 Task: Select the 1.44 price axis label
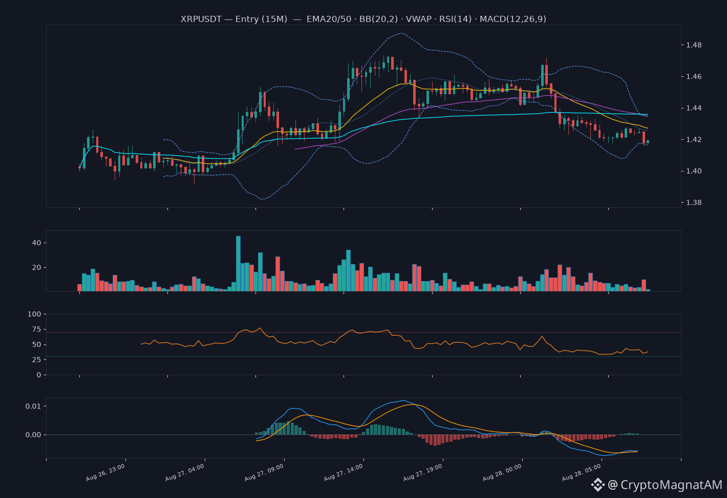[694, 108]
